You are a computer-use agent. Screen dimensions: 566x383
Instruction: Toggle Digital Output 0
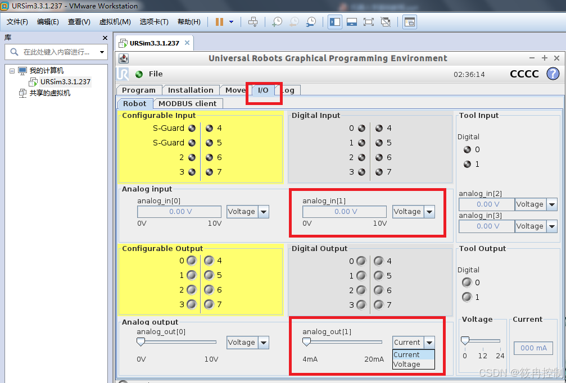click(x=361, y=261)
